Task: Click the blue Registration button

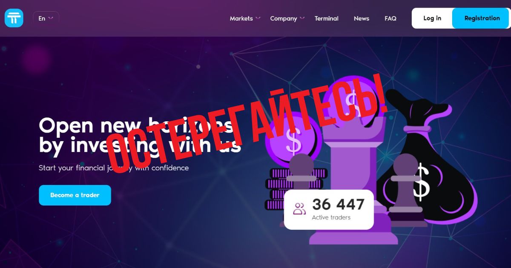Action: (482, 18)
